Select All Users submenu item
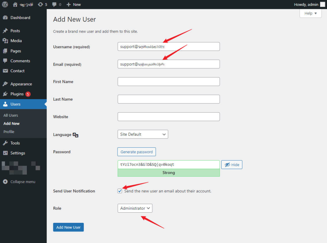This screenshot has height=243, width=327. pyautogui.click(x=11, y=115)
